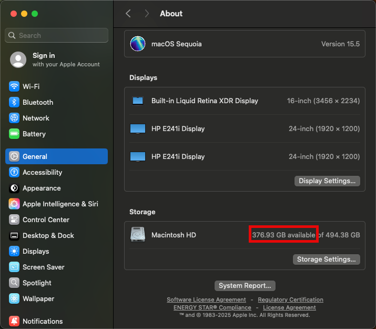Click the Network globe icon

(14, 118)
